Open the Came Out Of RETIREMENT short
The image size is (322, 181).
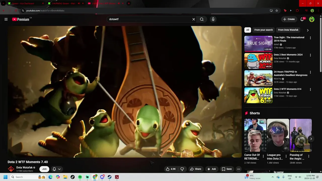tap(255, 135)
